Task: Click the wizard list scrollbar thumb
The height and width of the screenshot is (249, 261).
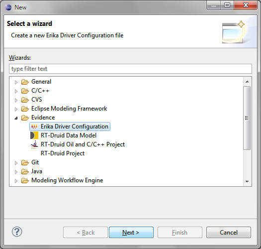Action: tap(247, 118)
